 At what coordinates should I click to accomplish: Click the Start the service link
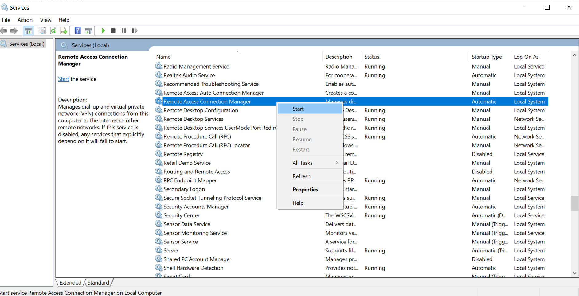(64, 79)
